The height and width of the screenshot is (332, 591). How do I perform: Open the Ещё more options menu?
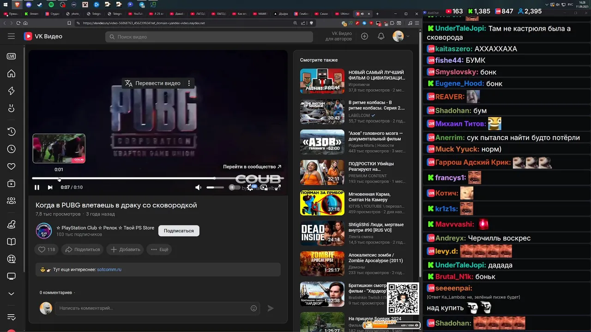click(x=159, y=249)
